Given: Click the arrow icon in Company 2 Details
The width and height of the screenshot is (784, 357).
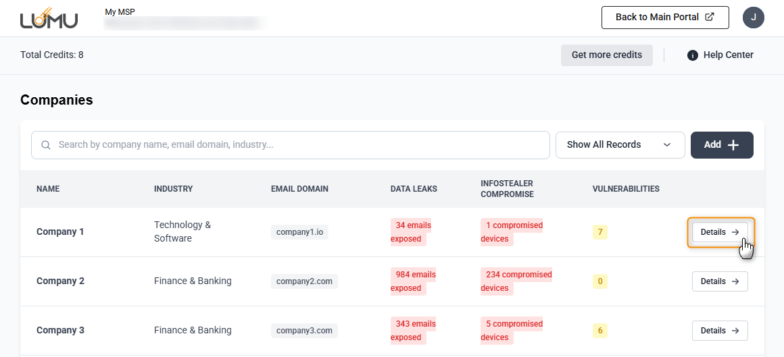Looking at the screenshot, I should [735, 281].
